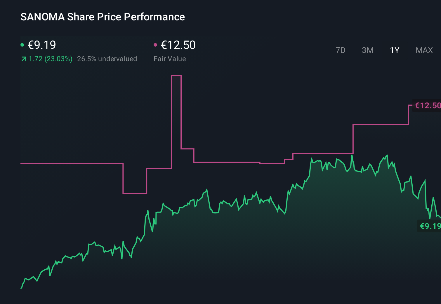Click the Fair Value text label
Image resolution: width=441 pixels, height=304 pixels.
(170, 59)
